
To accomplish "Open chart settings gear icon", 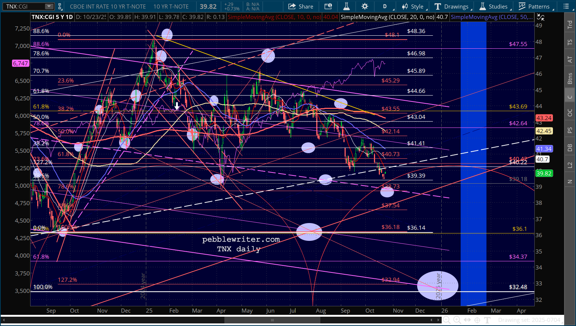I will coord(365,6).
